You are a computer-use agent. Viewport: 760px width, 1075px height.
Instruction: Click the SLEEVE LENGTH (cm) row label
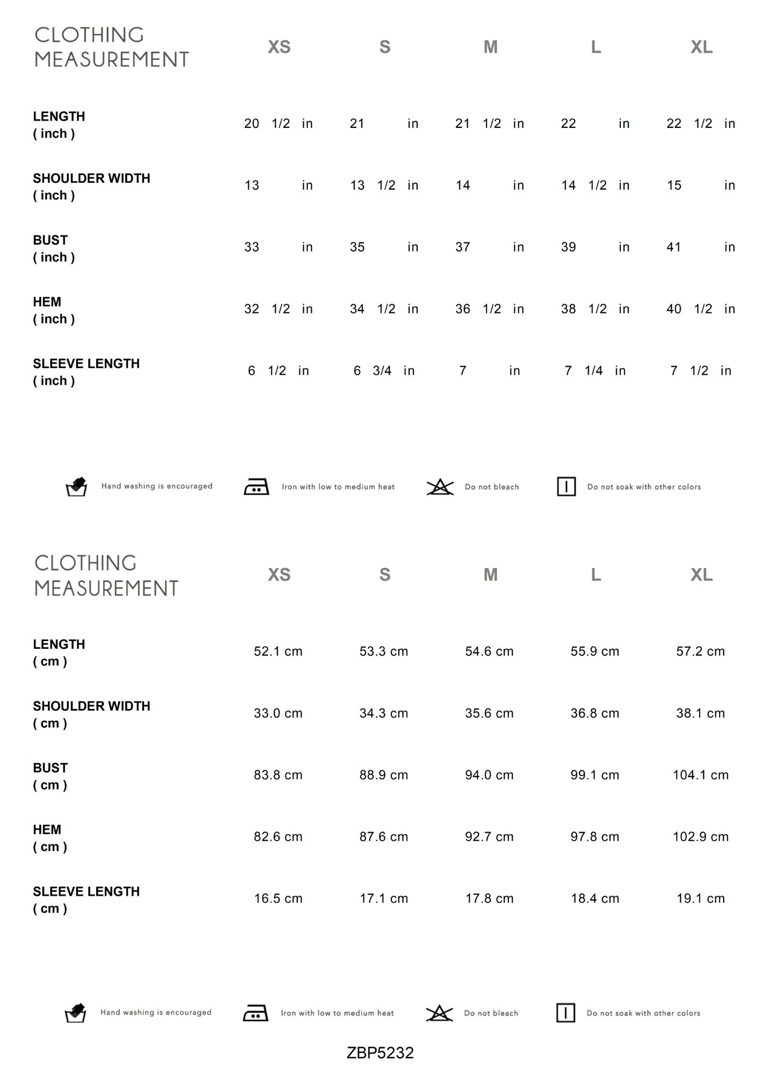(86, 900)
